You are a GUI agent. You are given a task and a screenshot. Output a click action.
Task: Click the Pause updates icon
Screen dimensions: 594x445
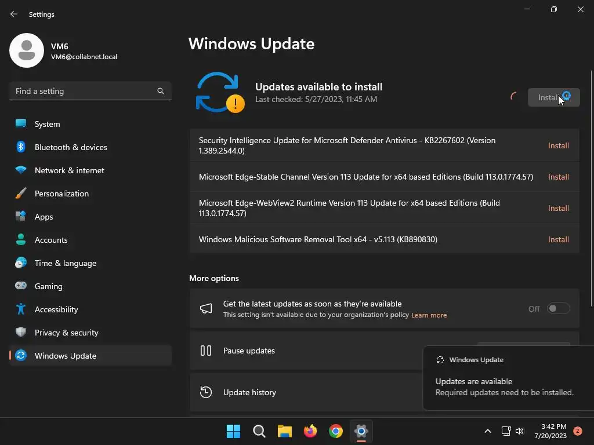(x=206, y=351)
